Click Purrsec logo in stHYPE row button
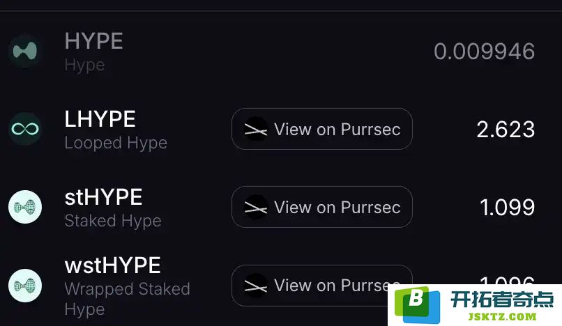The width and height of the screenshot is (562, 326). (256, 207)
